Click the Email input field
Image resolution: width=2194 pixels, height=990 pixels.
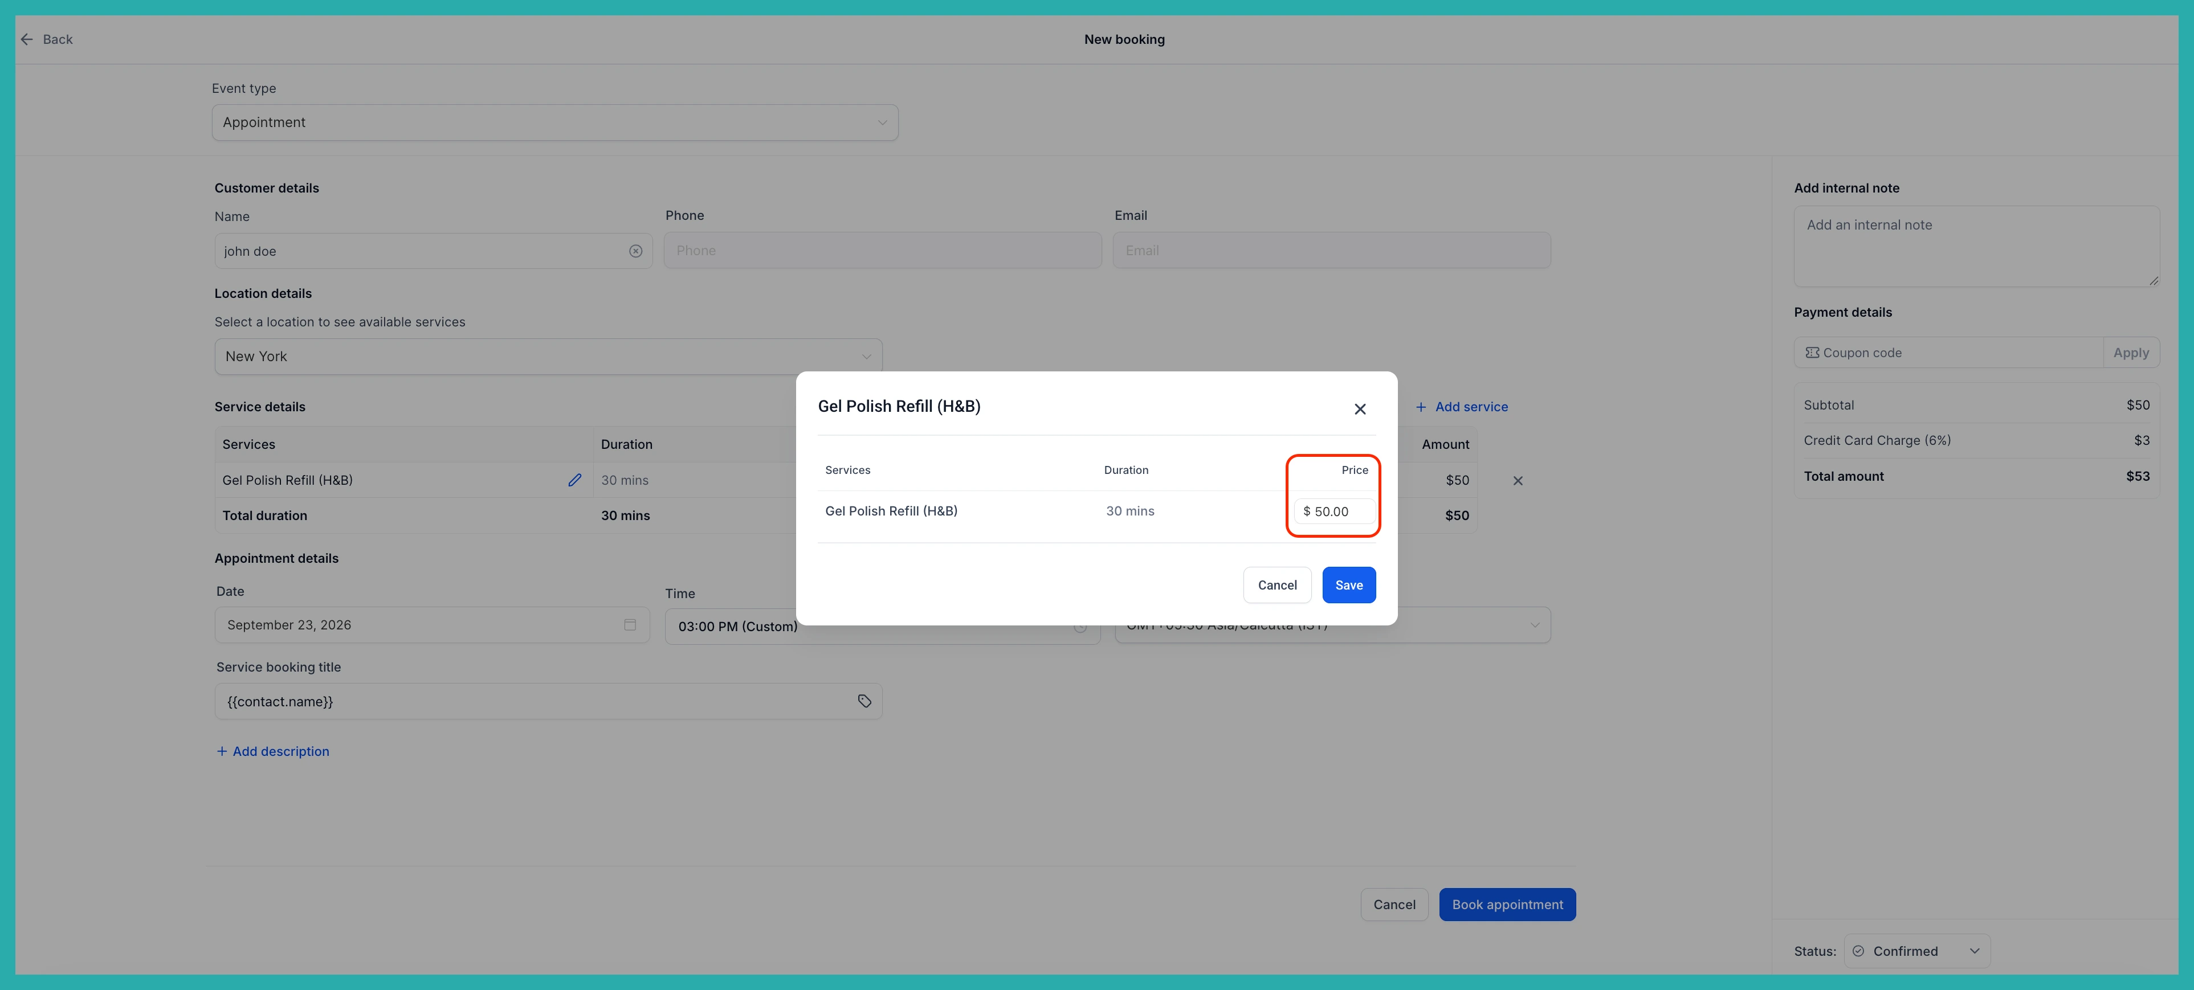1331,250
